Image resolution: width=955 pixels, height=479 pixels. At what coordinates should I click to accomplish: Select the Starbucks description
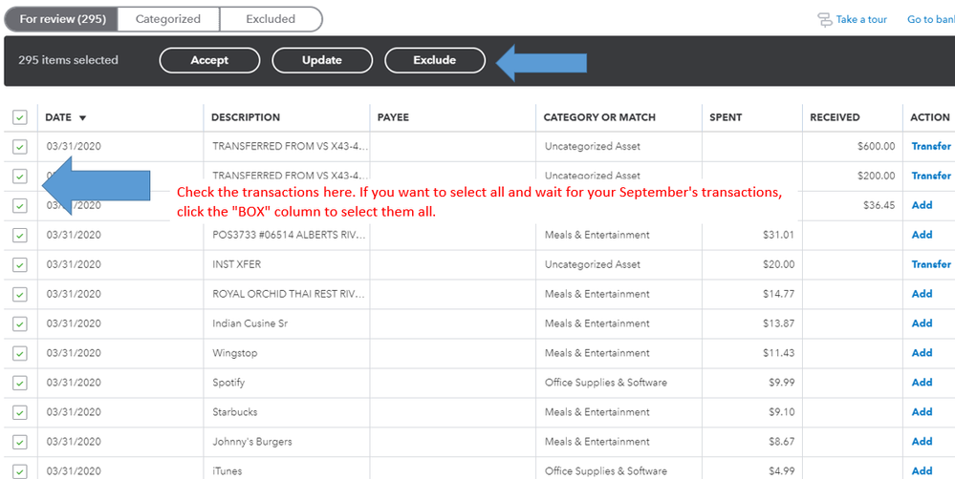234,412
